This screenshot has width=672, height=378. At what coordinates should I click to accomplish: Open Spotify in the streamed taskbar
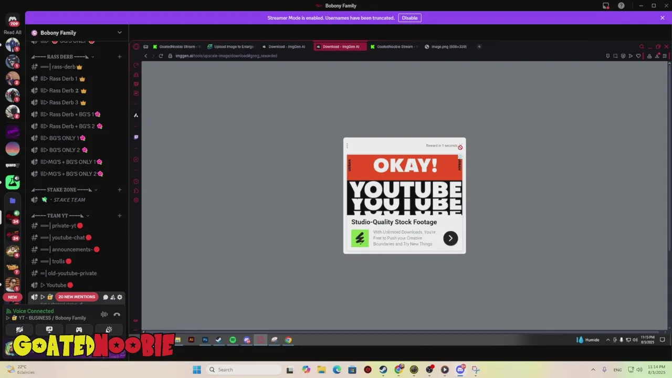click(233, 340)
